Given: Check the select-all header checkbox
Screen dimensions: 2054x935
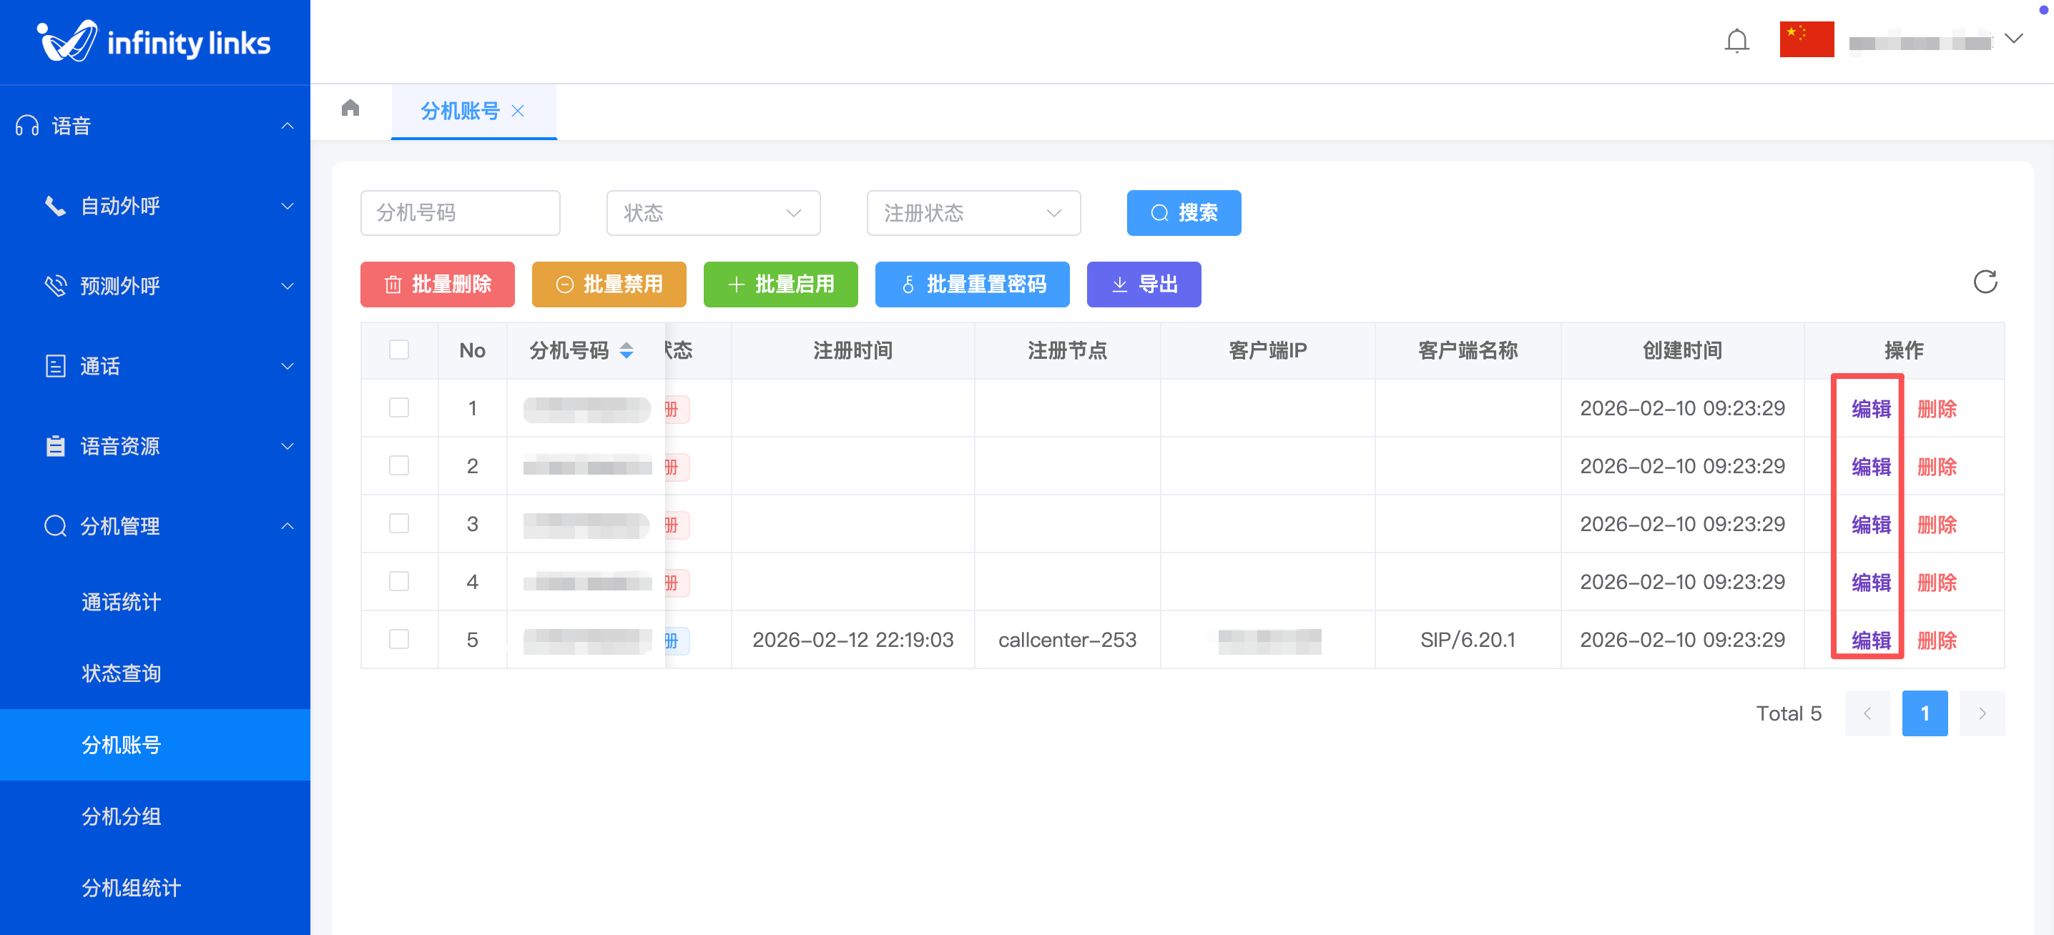Looking at the screenshot, I should point(398,350).
